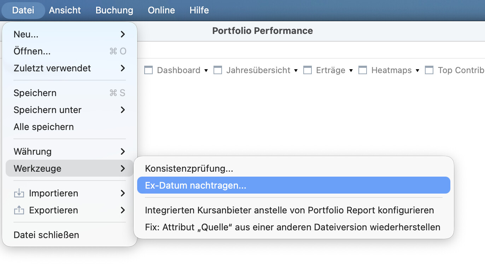Click the Top Contributors tab window icon

pyautogui.click(x=429, y=70)
